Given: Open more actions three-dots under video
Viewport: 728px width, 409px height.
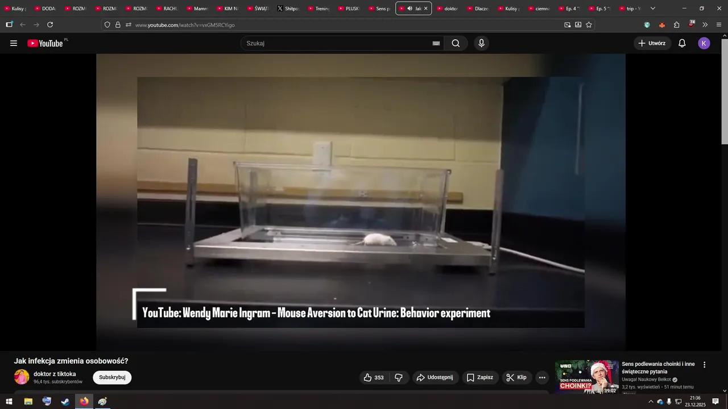Looking at the screenshot, I should click(x=542, y=377).
